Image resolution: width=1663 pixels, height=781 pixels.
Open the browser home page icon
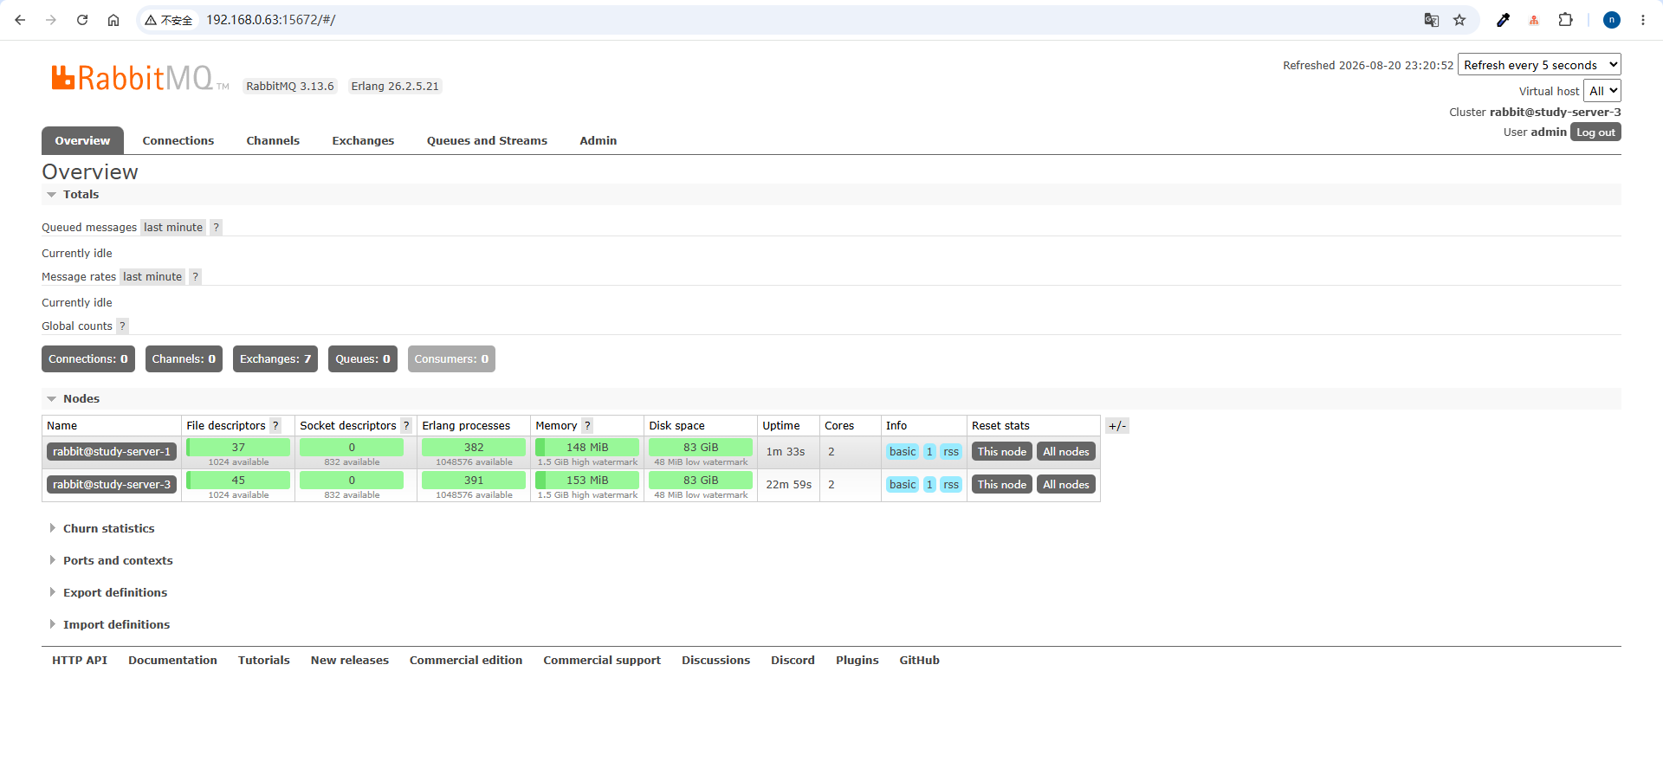(113, 20)
